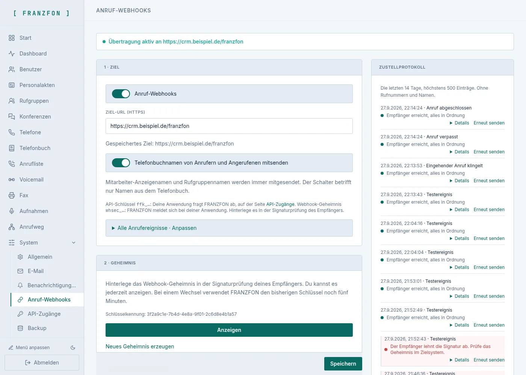Image resolution: width=526 pixels, height=375 pixels.
Task: Click the Personalakten ID card icon
Action: 12,85
